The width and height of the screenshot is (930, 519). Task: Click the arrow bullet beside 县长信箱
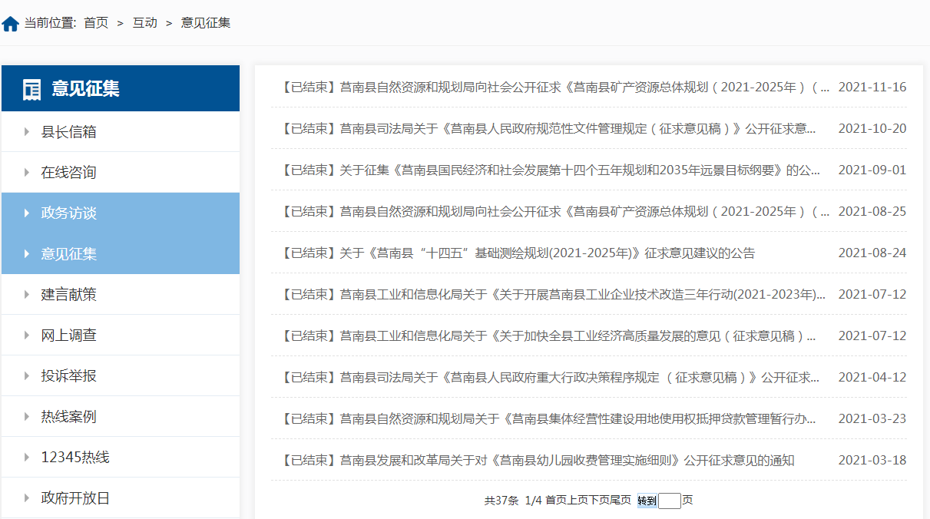tap(27, 132)
